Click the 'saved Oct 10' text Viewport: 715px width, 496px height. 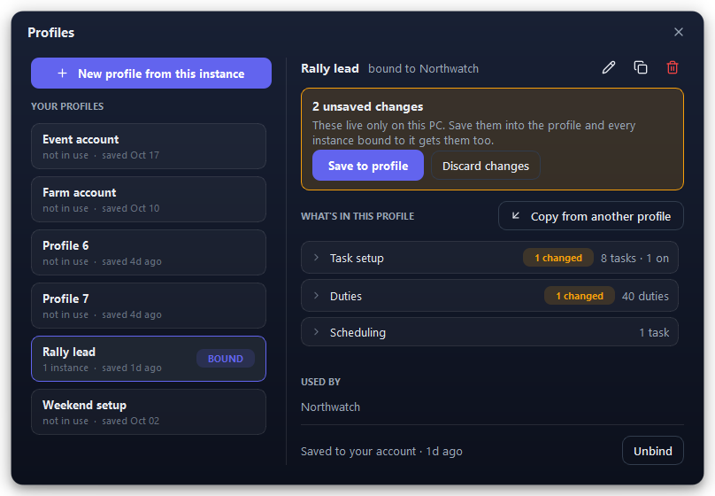pos(130,208)
